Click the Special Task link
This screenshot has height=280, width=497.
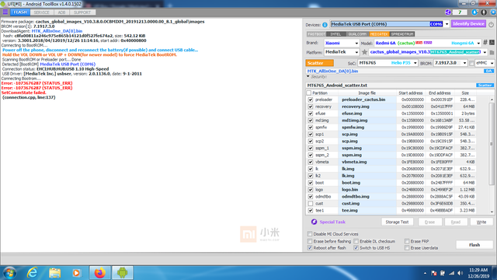click(332, 222)
